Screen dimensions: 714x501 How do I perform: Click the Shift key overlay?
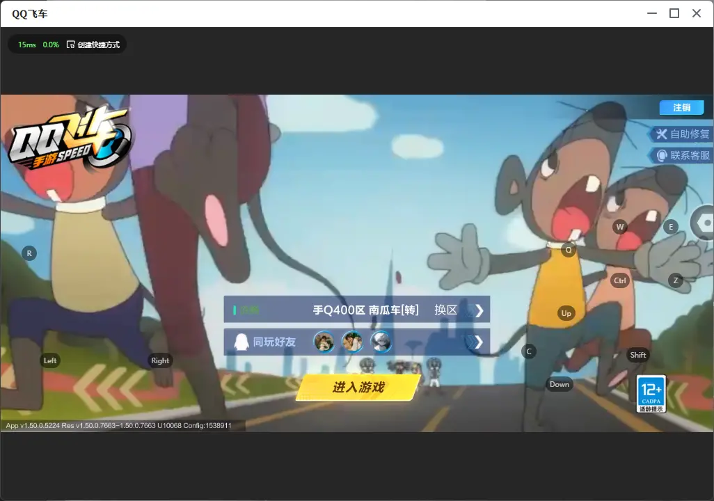(637, 355)
